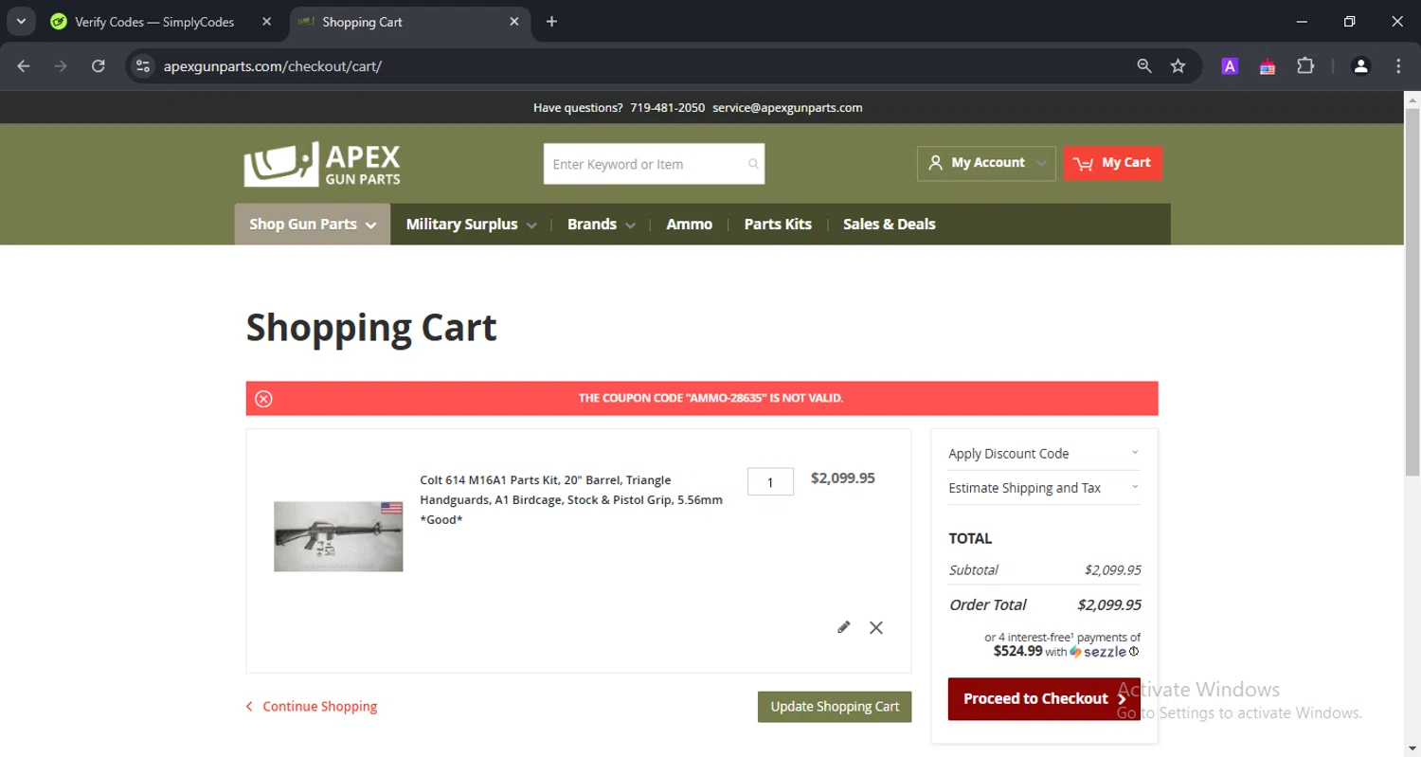The height and width of the screenshot is (757, 1421).
Task: Click the purple A extension icon
Action: [x=1230, y=66]
